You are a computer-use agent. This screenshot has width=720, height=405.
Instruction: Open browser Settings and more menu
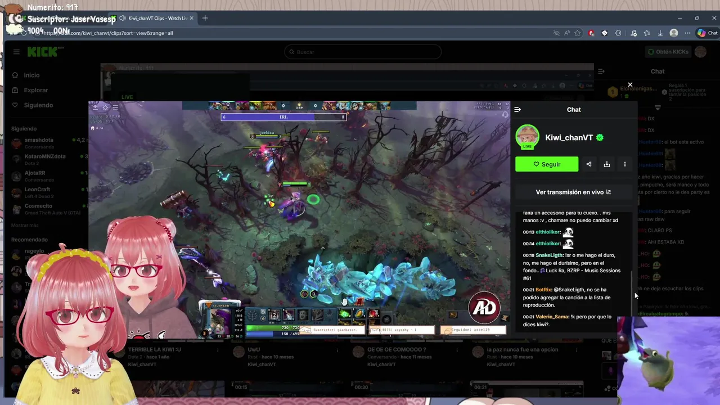[687, 33]
